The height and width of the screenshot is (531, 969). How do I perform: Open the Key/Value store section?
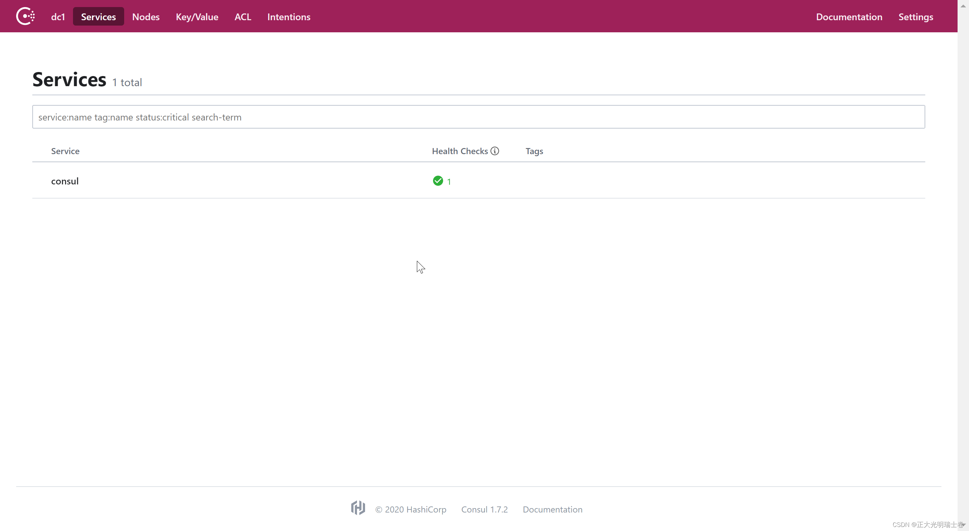[x=197, y=16]
